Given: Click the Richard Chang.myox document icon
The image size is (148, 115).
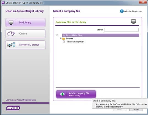Looking at the screenshot, I should pyautogui.click(x=64, y=42).
